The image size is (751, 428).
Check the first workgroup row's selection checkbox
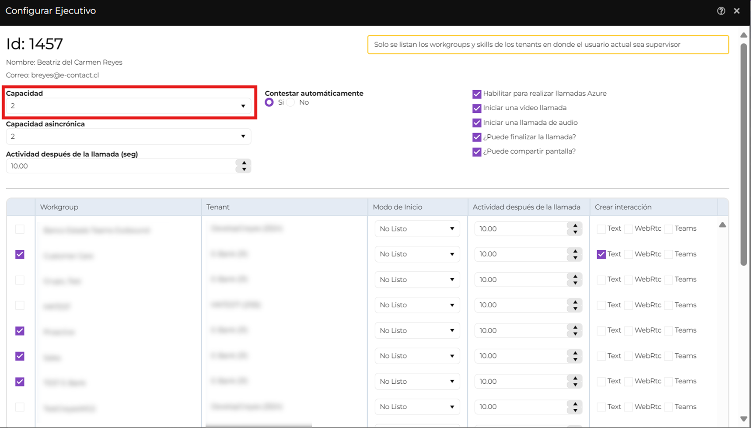(x=20, y=229)
